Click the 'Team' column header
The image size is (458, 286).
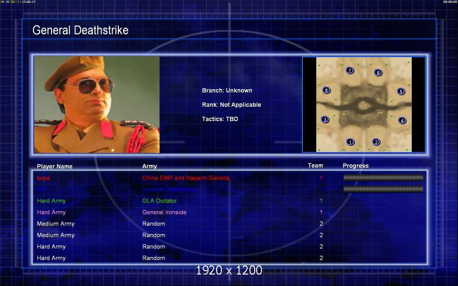click(x=315, y=165)
